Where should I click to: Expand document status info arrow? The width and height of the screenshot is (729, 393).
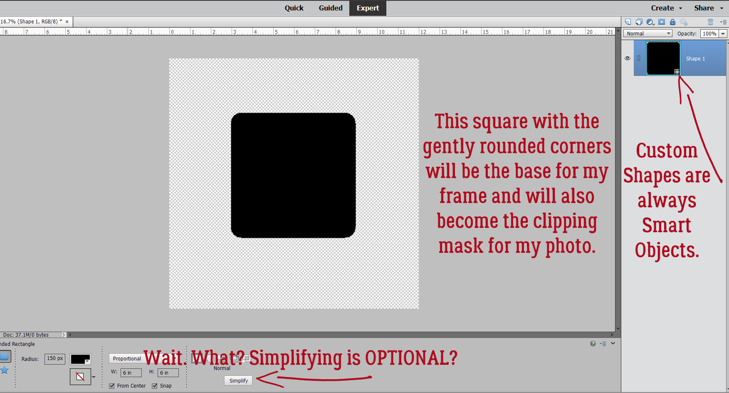pos(63,335)
